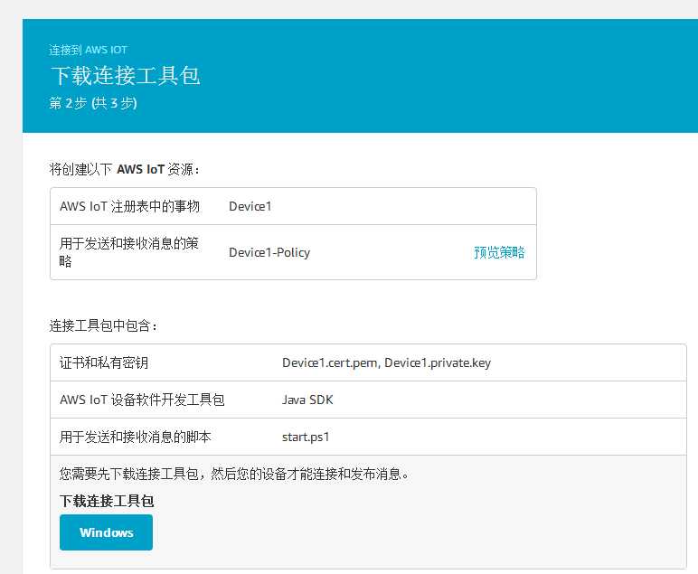
Task: Click the 证书和私有密钥 row label
Action: click(x=104, y=362)
